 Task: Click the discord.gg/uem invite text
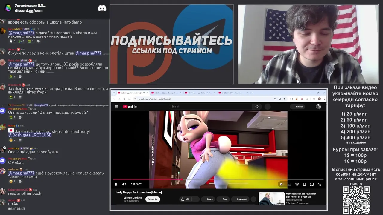coord(29,10)
